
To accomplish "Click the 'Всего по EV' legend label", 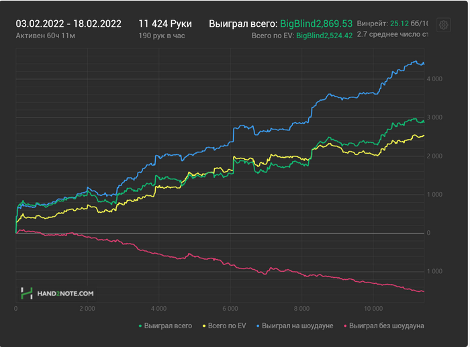I will (227, 326).
